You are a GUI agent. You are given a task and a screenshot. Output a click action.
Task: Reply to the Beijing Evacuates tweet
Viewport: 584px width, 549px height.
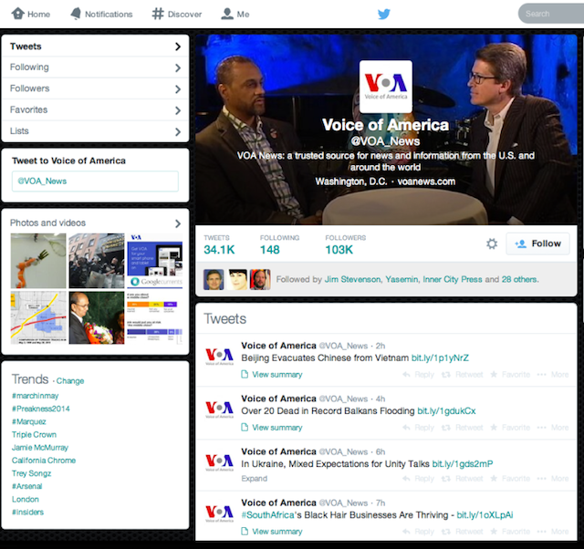418,375
